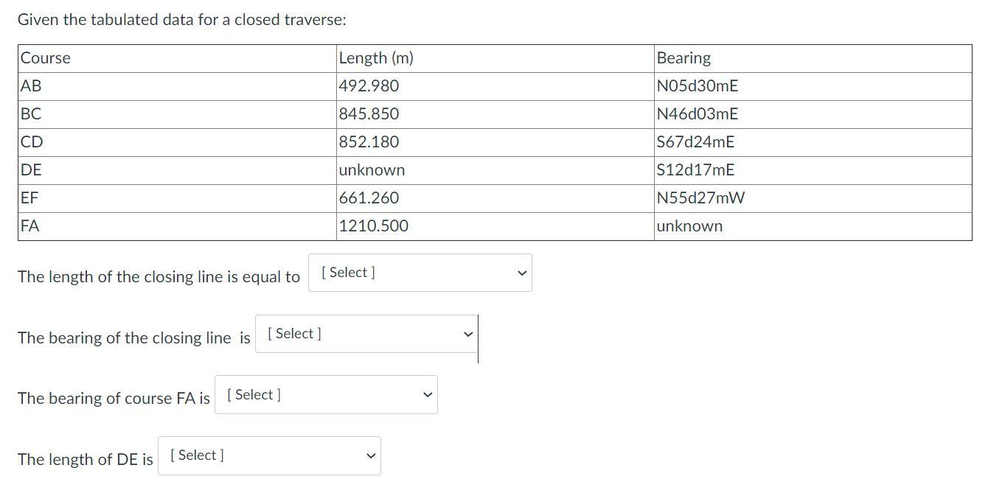Click the bearing S12d17mE for DE
Image resolution: width=988 pixels, height=493 pixels.
pos(695,169)
